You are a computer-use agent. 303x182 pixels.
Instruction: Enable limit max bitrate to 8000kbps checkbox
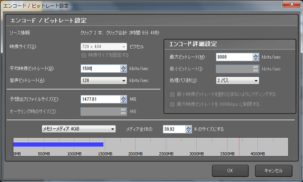point(172,104)
